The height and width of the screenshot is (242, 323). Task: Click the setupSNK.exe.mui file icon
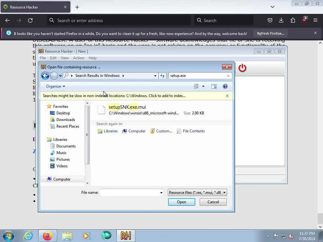click(x=101, y=110)
